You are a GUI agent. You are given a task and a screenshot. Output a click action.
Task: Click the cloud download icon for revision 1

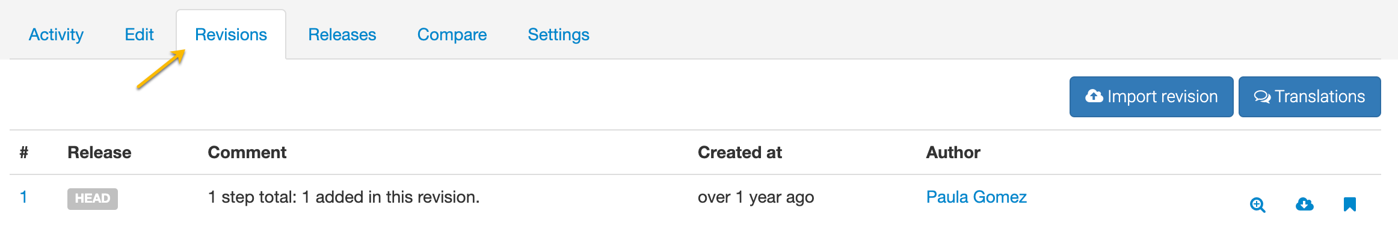[x=1304, y=204]
